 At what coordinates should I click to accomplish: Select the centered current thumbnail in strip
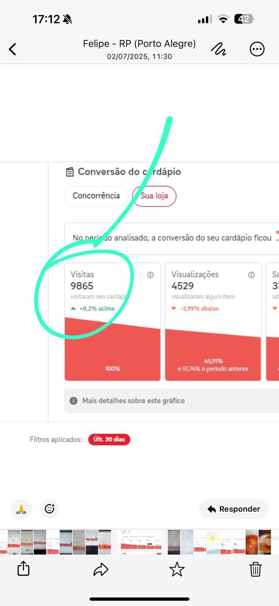click(140, 542)
